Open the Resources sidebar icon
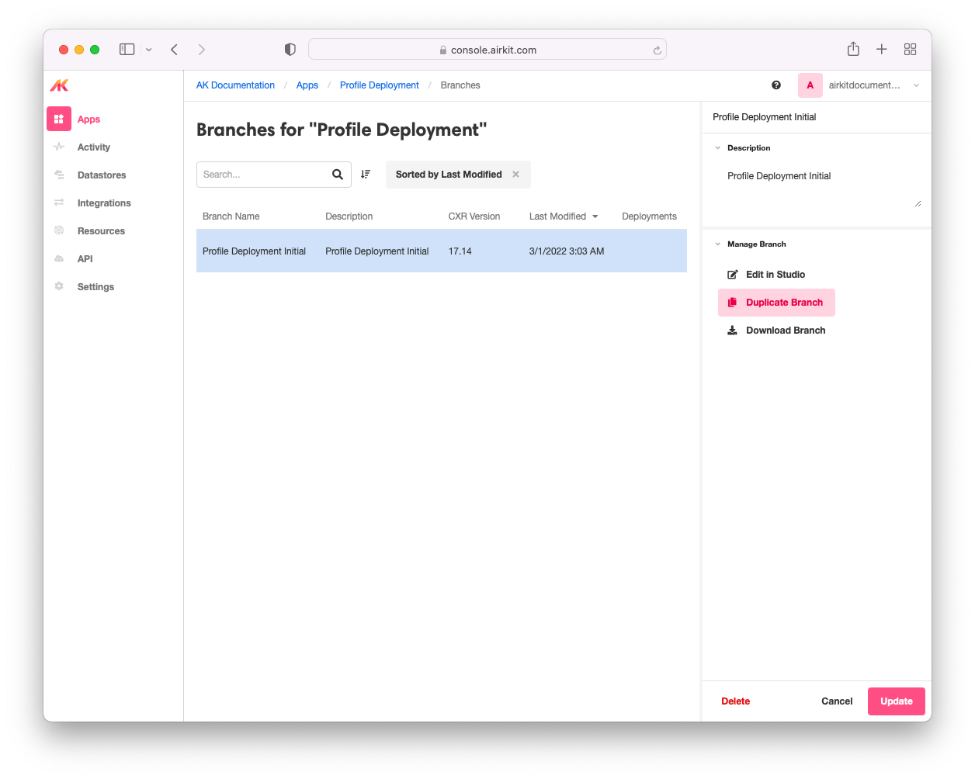 59,230
